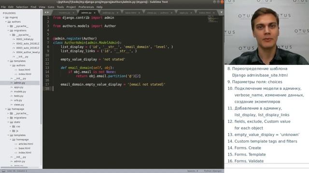Open the File menu
This screenshot has width=309, height=173.
point(3,7)
